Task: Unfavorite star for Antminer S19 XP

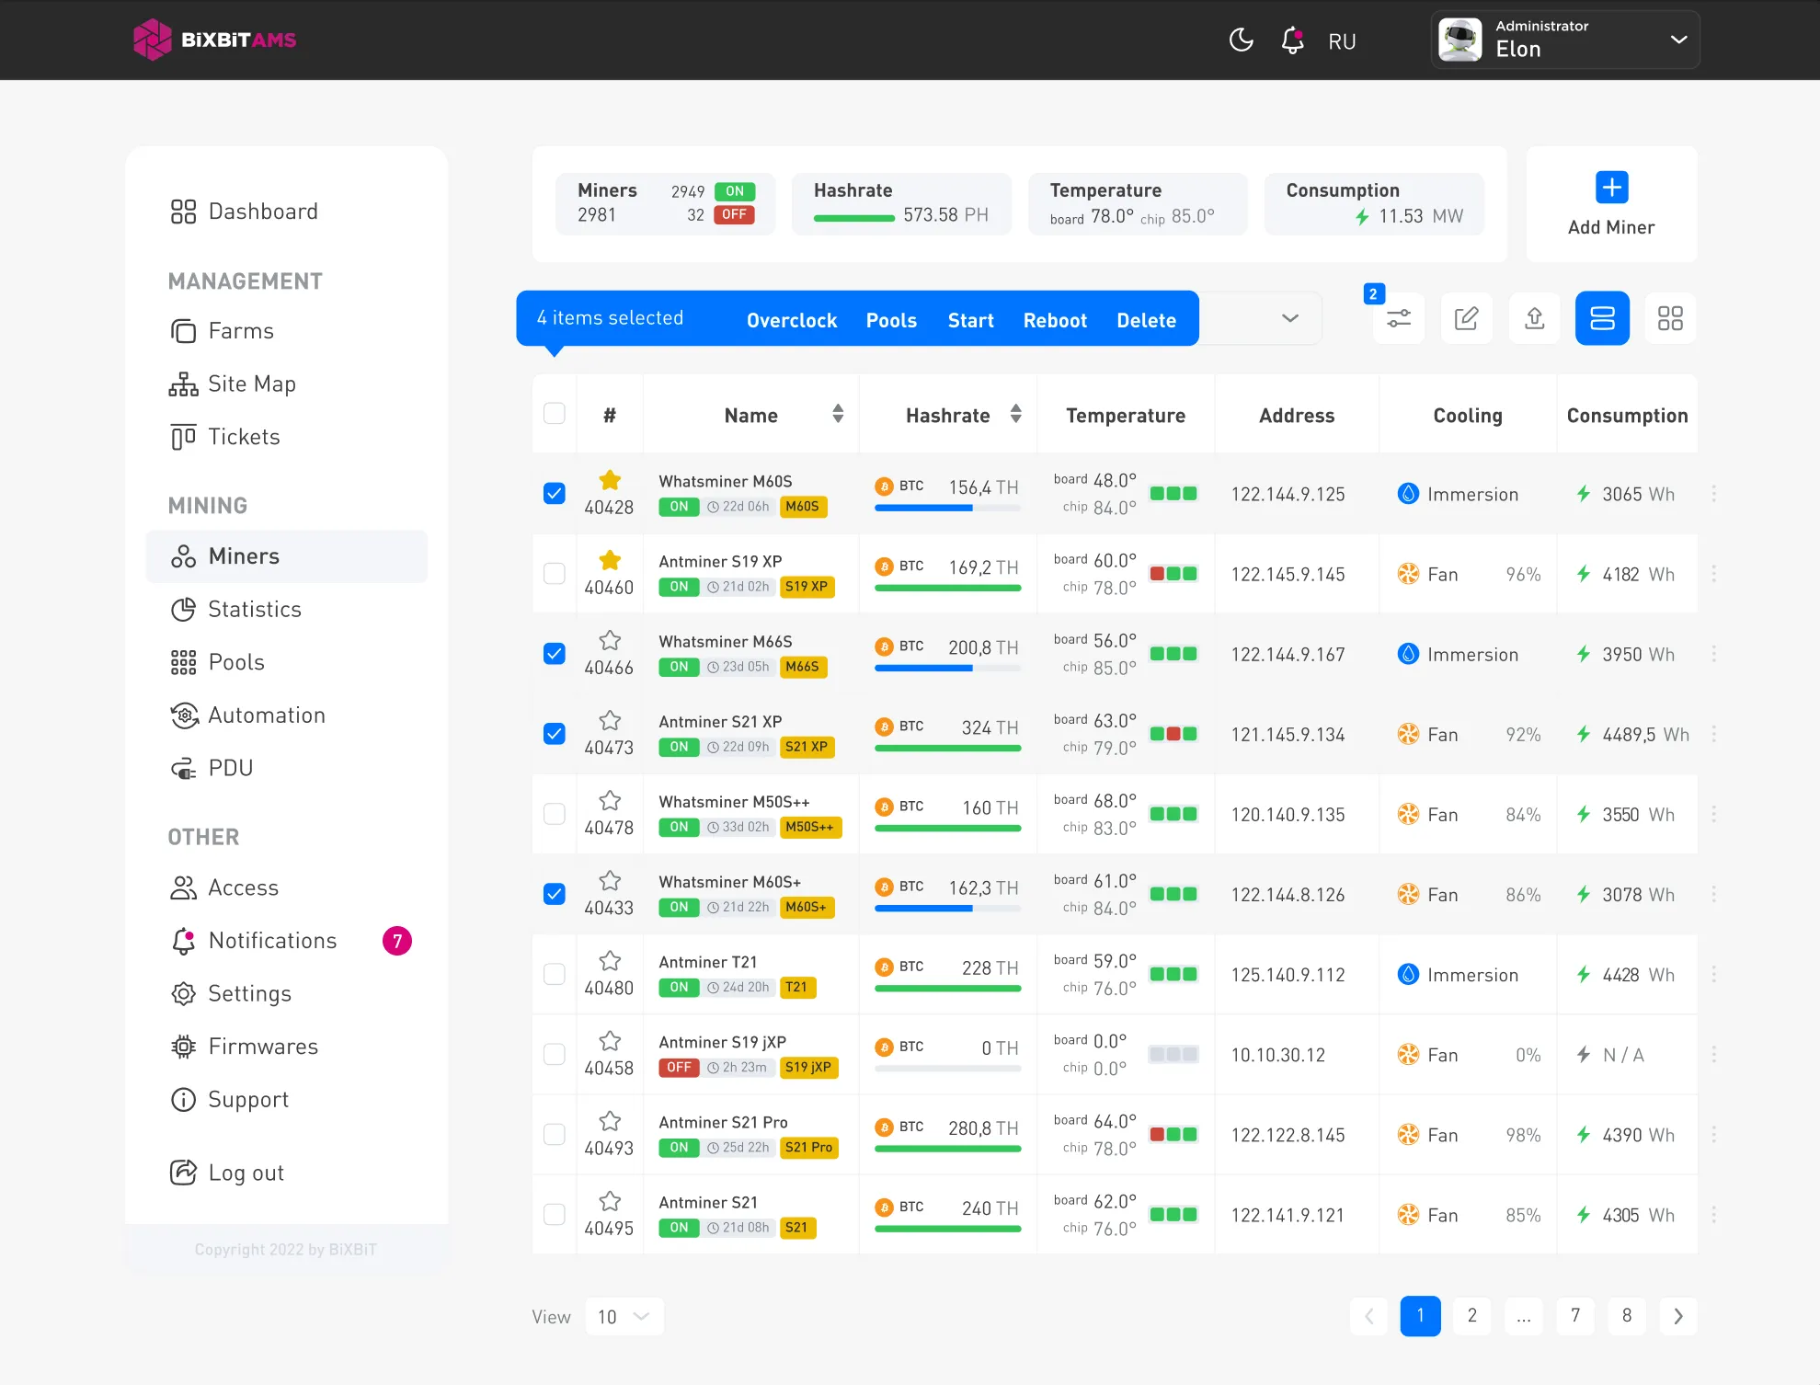Action: pyautogui.click(x=610, y=560)
